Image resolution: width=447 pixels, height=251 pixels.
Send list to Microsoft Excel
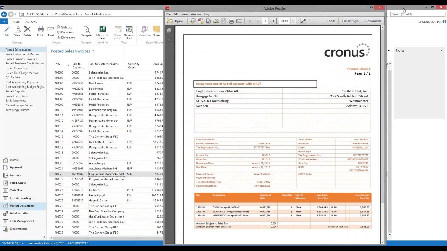[102, 30]
